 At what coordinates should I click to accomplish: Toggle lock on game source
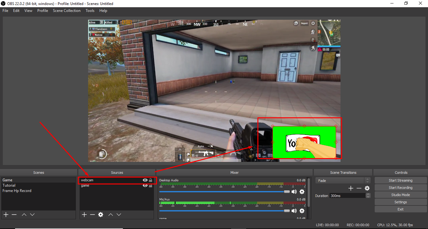click(151, 185)
